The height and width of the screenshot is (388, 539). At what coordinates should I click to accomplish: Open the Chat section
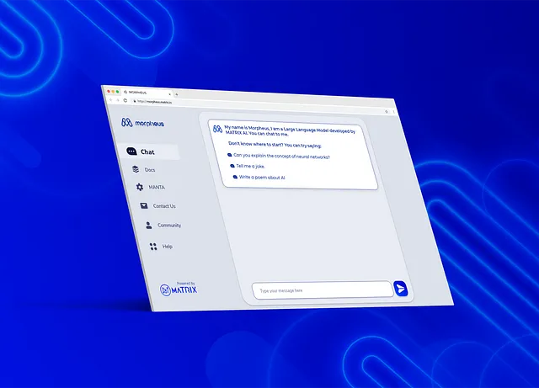pos(150,151)
